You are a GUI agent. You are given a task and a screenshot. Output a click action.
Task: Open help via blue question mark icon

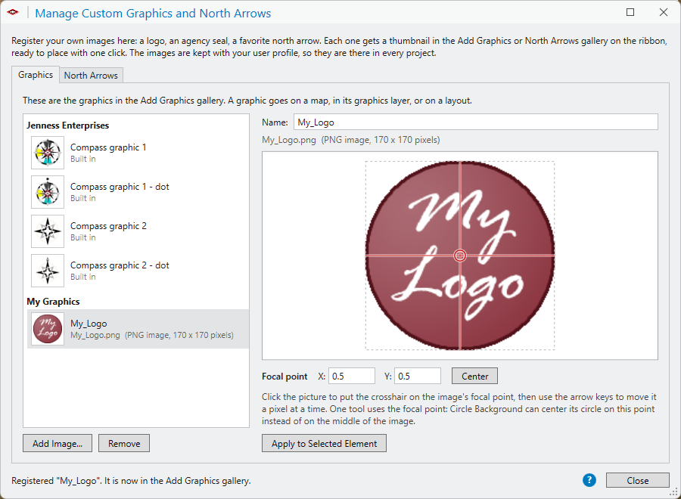click(x=589, y=480)
